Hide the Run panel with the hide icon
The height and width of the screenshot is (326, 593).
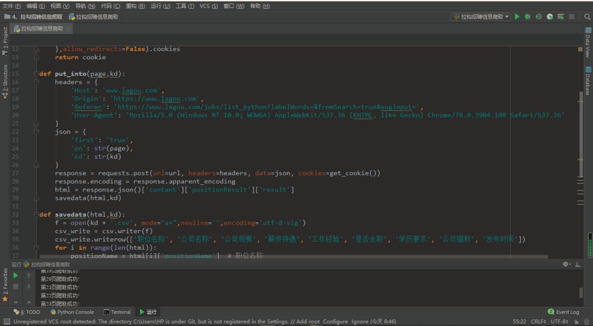pos(578,264)
